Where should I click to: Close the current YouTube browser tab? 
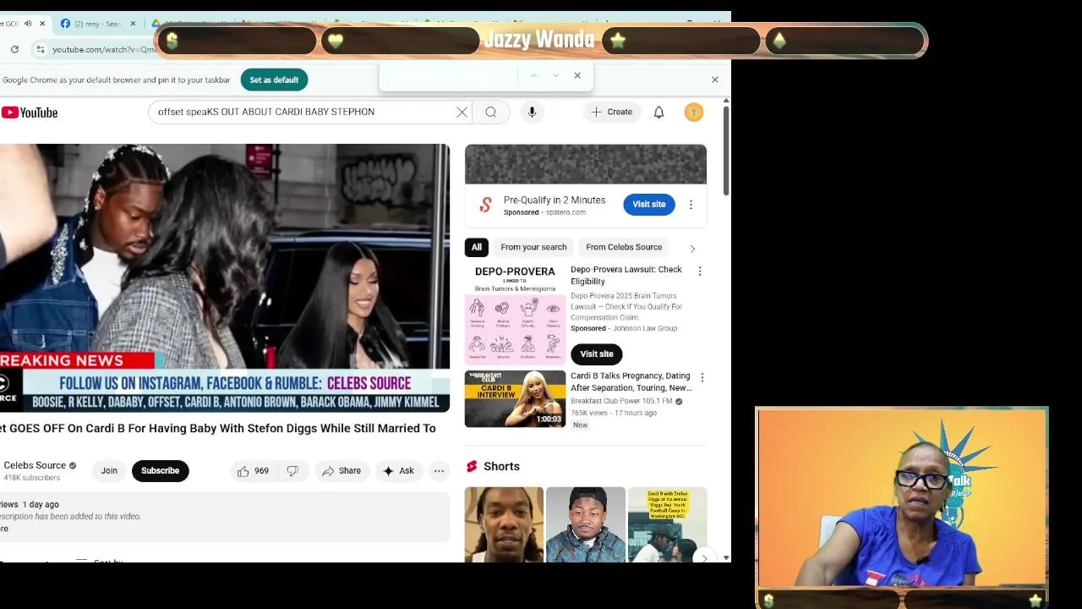[x=42, y=24]
